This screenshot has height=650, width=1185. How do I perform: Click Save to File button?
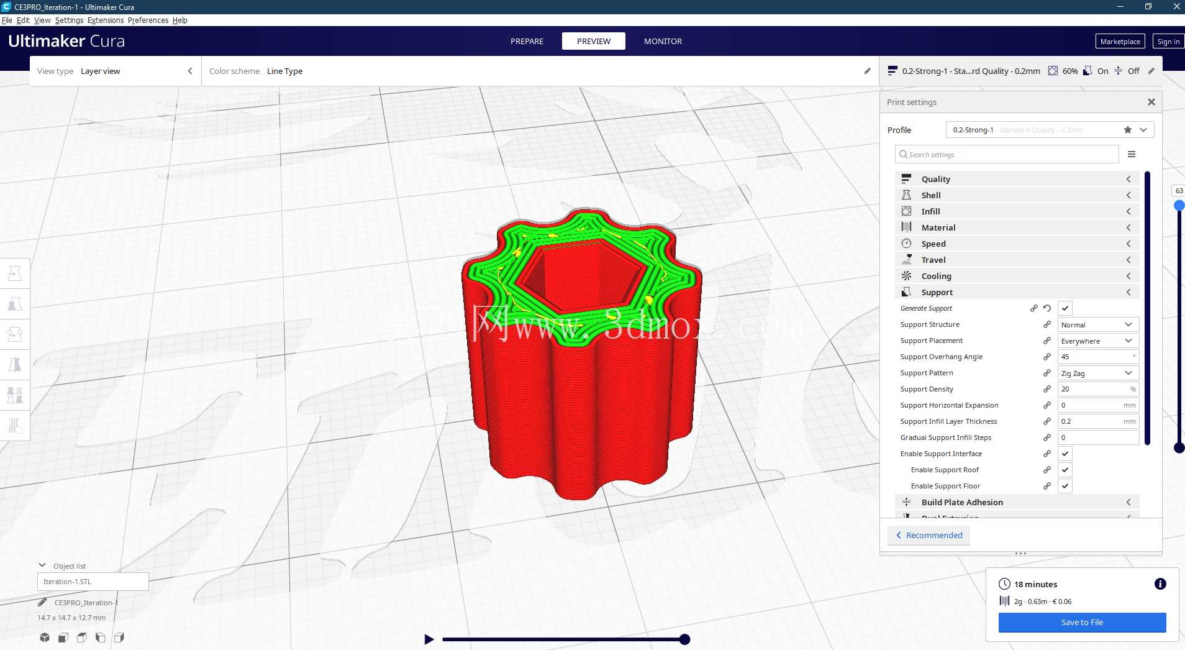[1082, 622]
